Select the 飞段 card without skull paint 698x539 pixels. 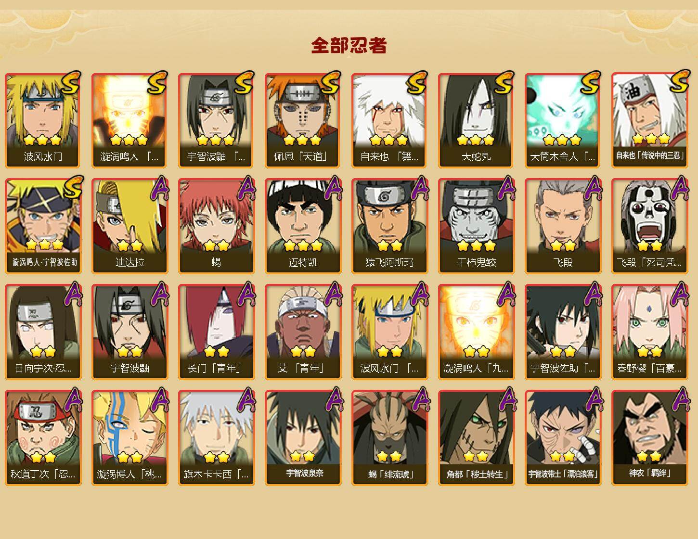tap(563, 226)
